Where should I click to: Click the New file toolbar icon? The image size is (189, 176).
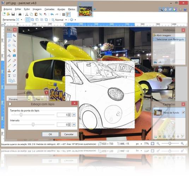click(x=4, y=14)
